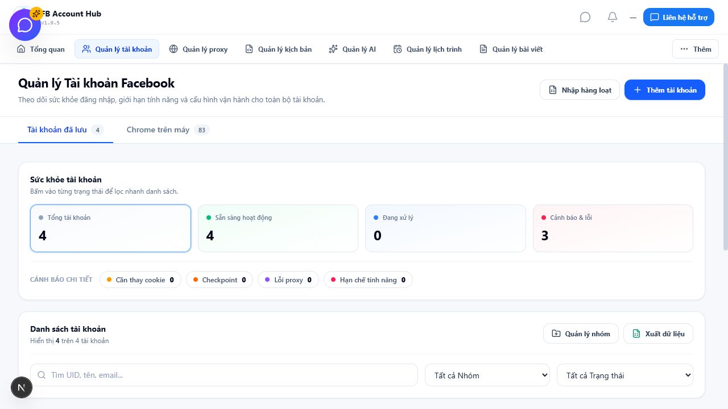Open the notifications bell
Screen dimensions: 728x409
pos(613,17)
